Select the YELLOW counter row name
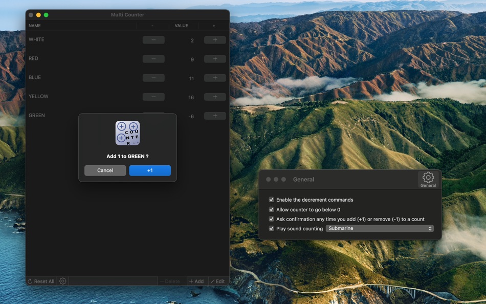The width and height of the screenshot is (486, 304). point(38,97)
